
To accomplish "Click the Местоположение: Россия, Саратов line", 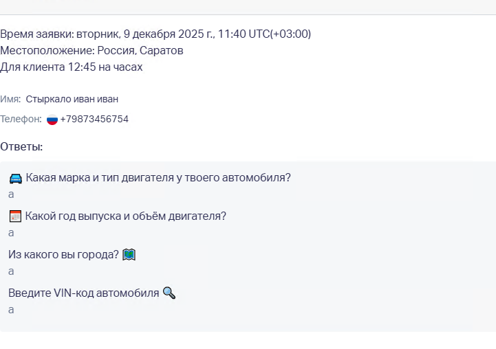I will tap(91, 51).
